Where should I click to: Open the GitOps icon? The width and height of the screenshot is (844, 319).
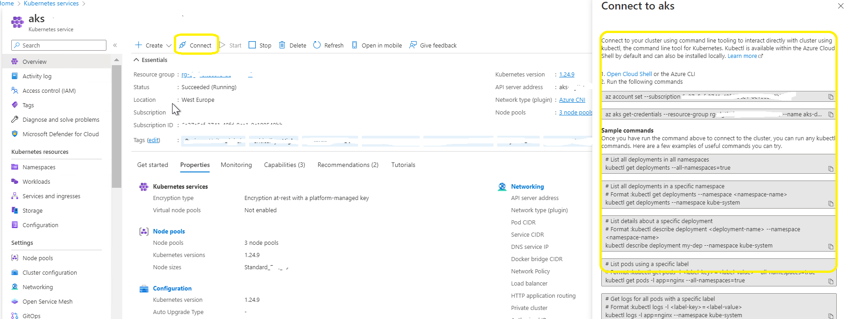14,316
